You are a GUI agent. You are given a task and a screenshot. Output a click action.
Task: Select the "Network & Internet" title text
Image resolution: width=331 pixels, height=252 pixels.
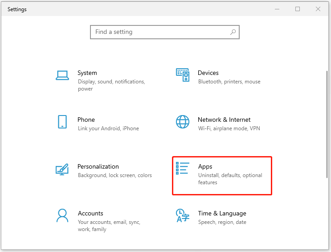click(x=224, y=120)
